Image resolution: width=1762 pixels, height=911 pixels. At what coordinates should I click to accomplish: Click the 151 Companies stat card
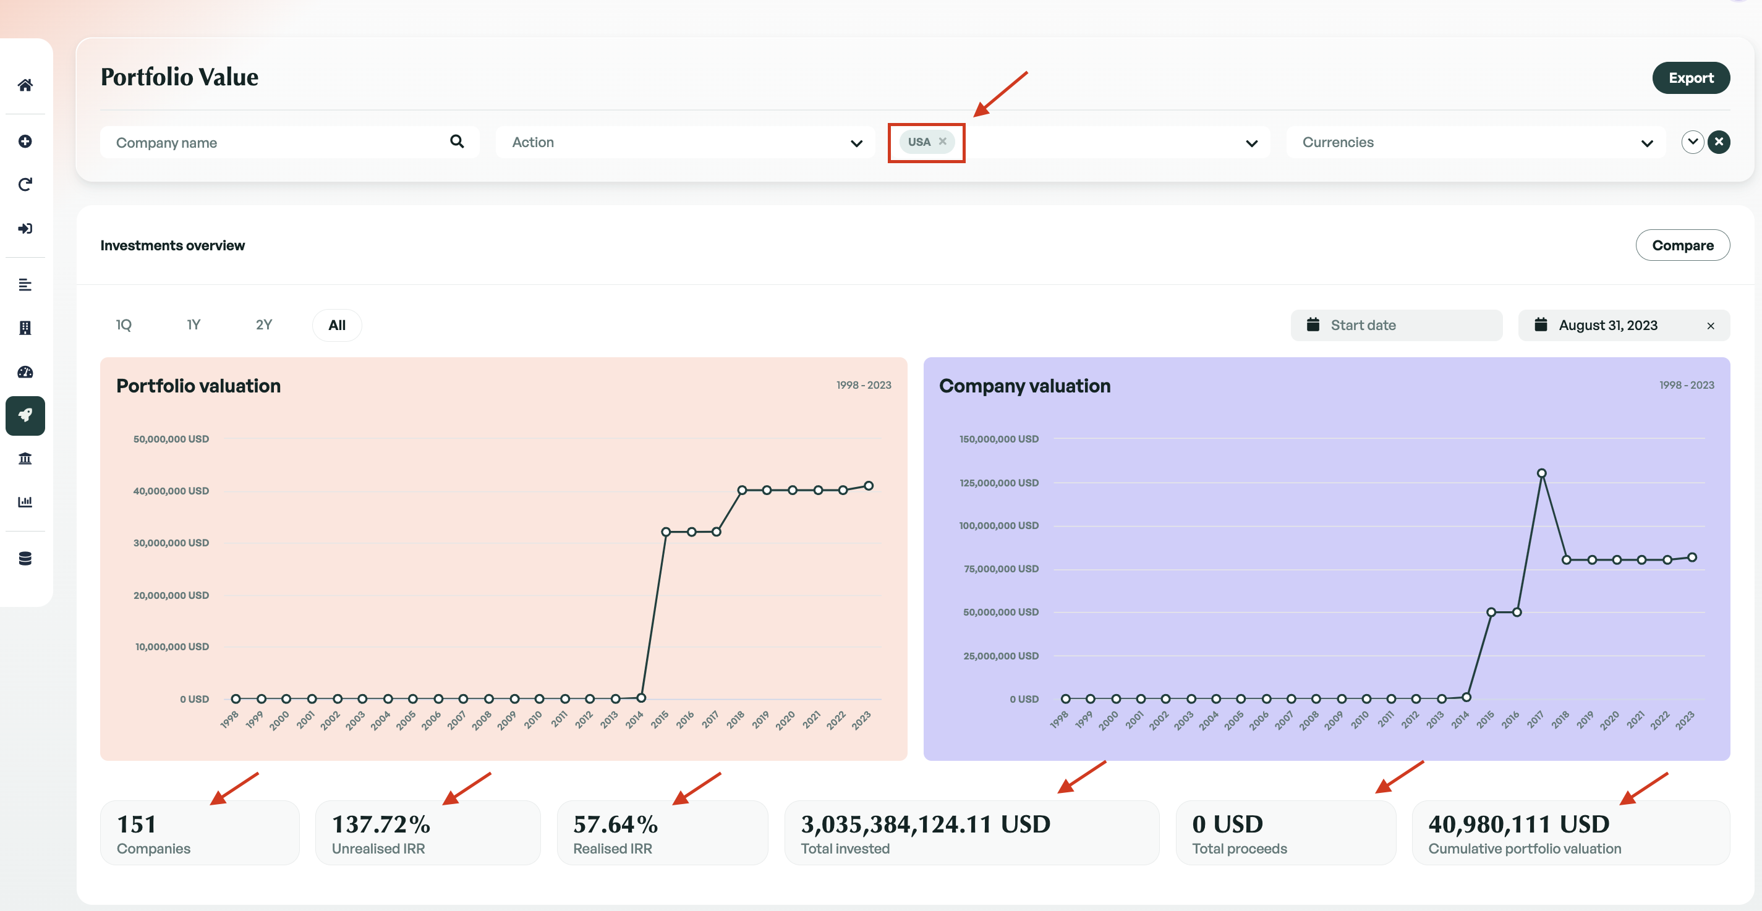click(x=200, y=833)
